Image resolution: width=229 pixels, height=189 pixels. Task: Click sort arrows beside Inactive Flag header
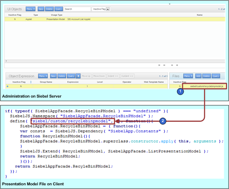coord(31,82)
